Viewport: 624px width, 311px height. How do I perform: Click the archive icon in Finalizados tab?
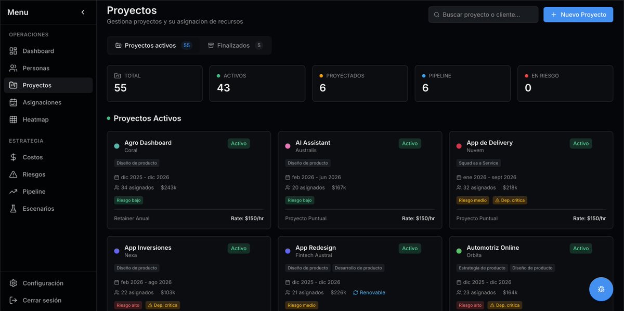point(211,46)
